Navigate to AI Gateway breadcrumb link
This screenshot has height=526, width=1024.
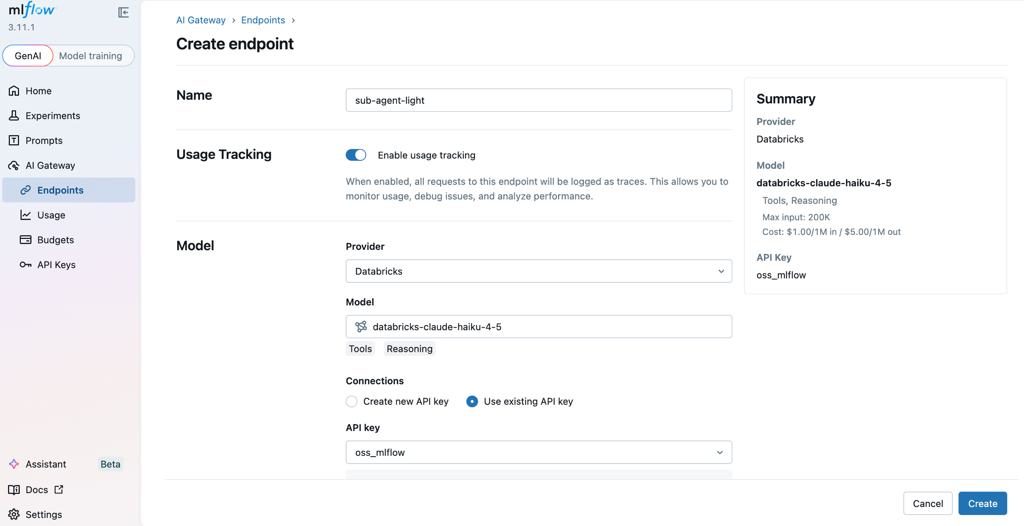[x=201, y=20]
